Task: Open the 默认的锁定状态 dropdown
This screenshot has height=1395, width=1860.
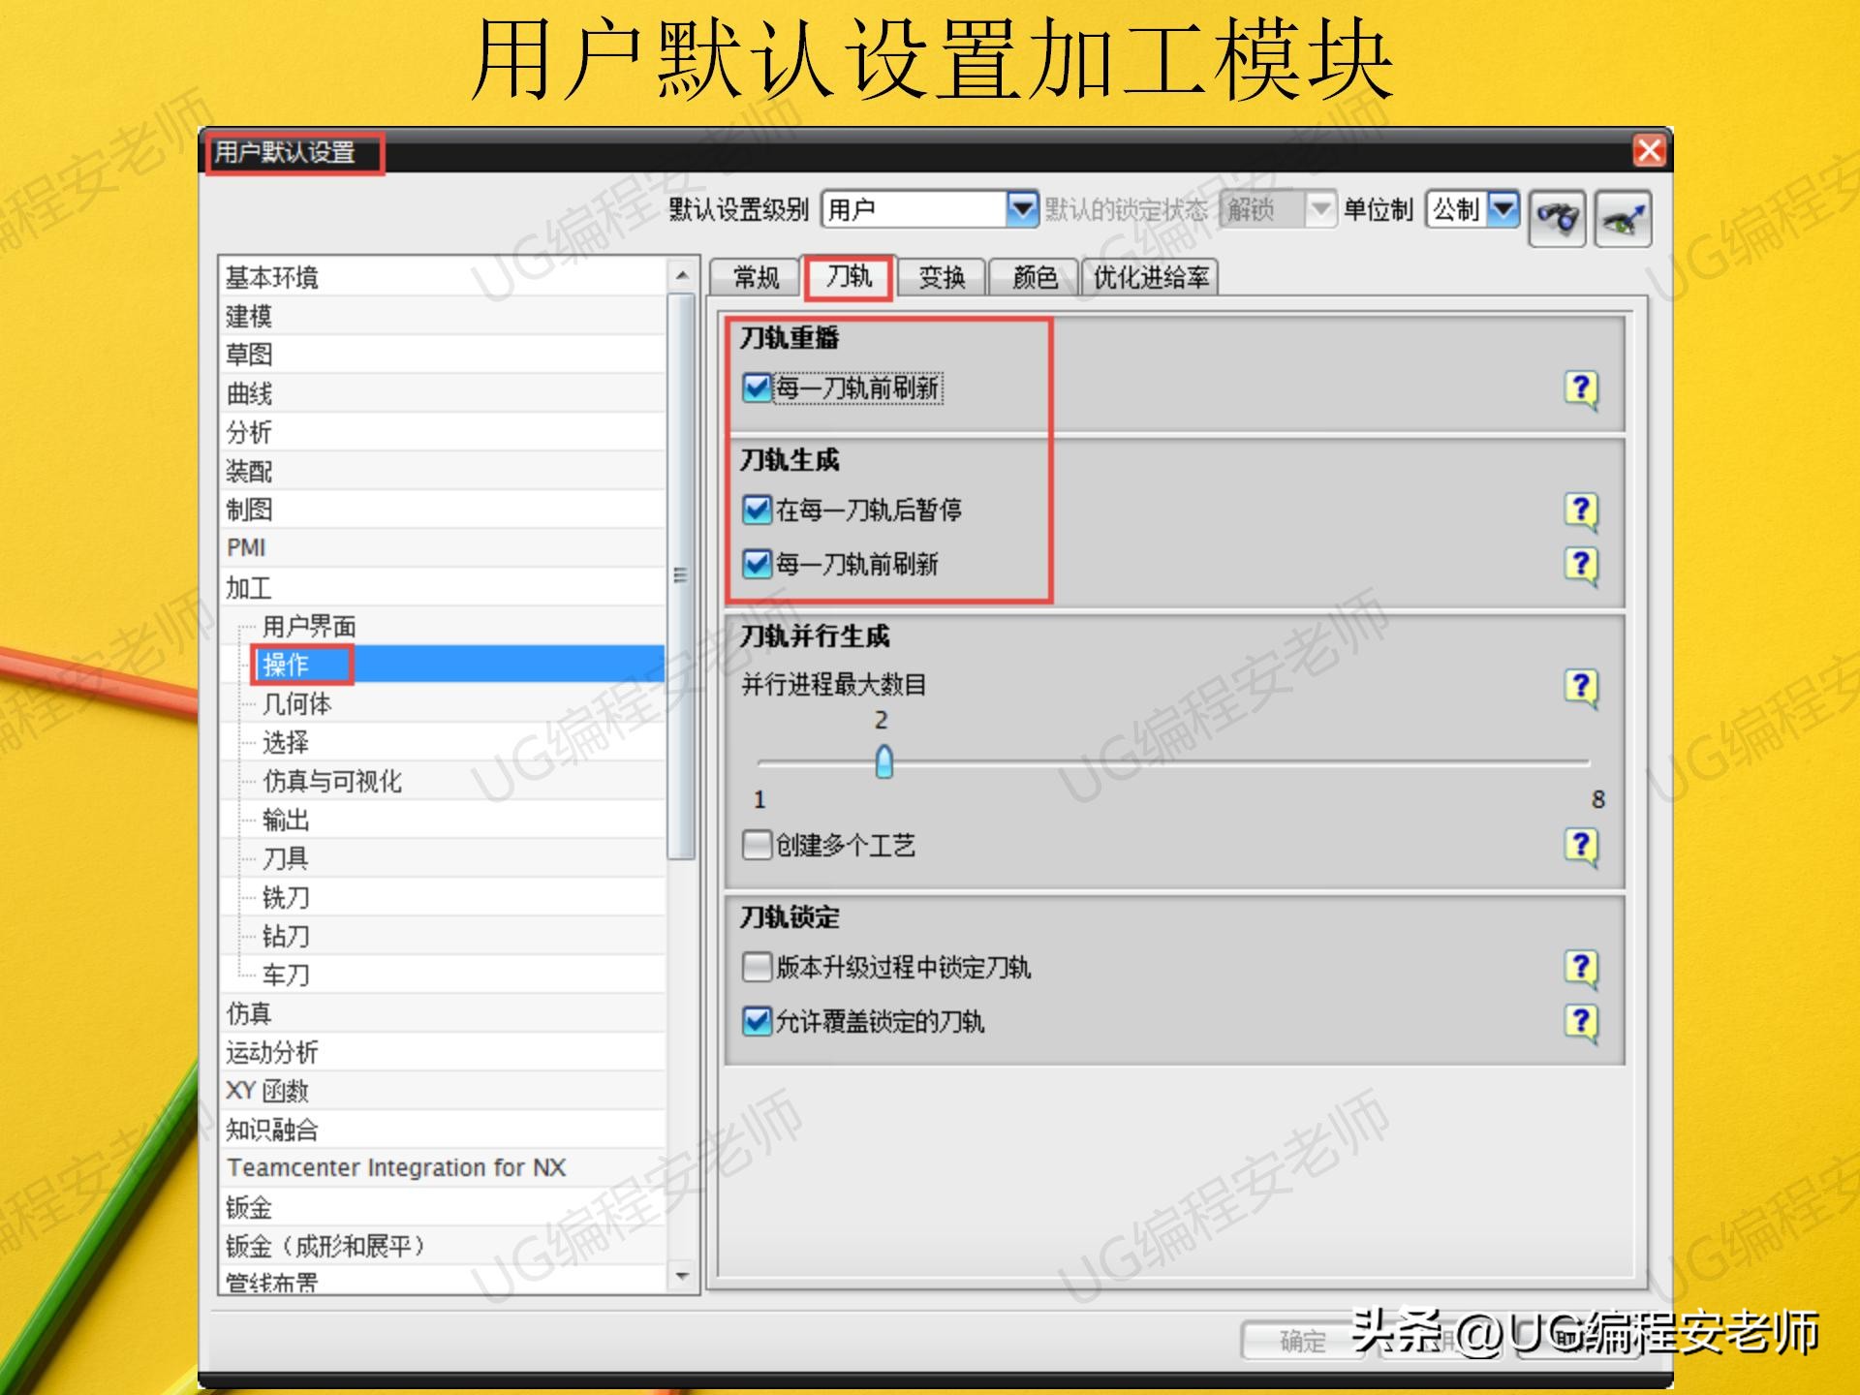Action: (1320, 208)
